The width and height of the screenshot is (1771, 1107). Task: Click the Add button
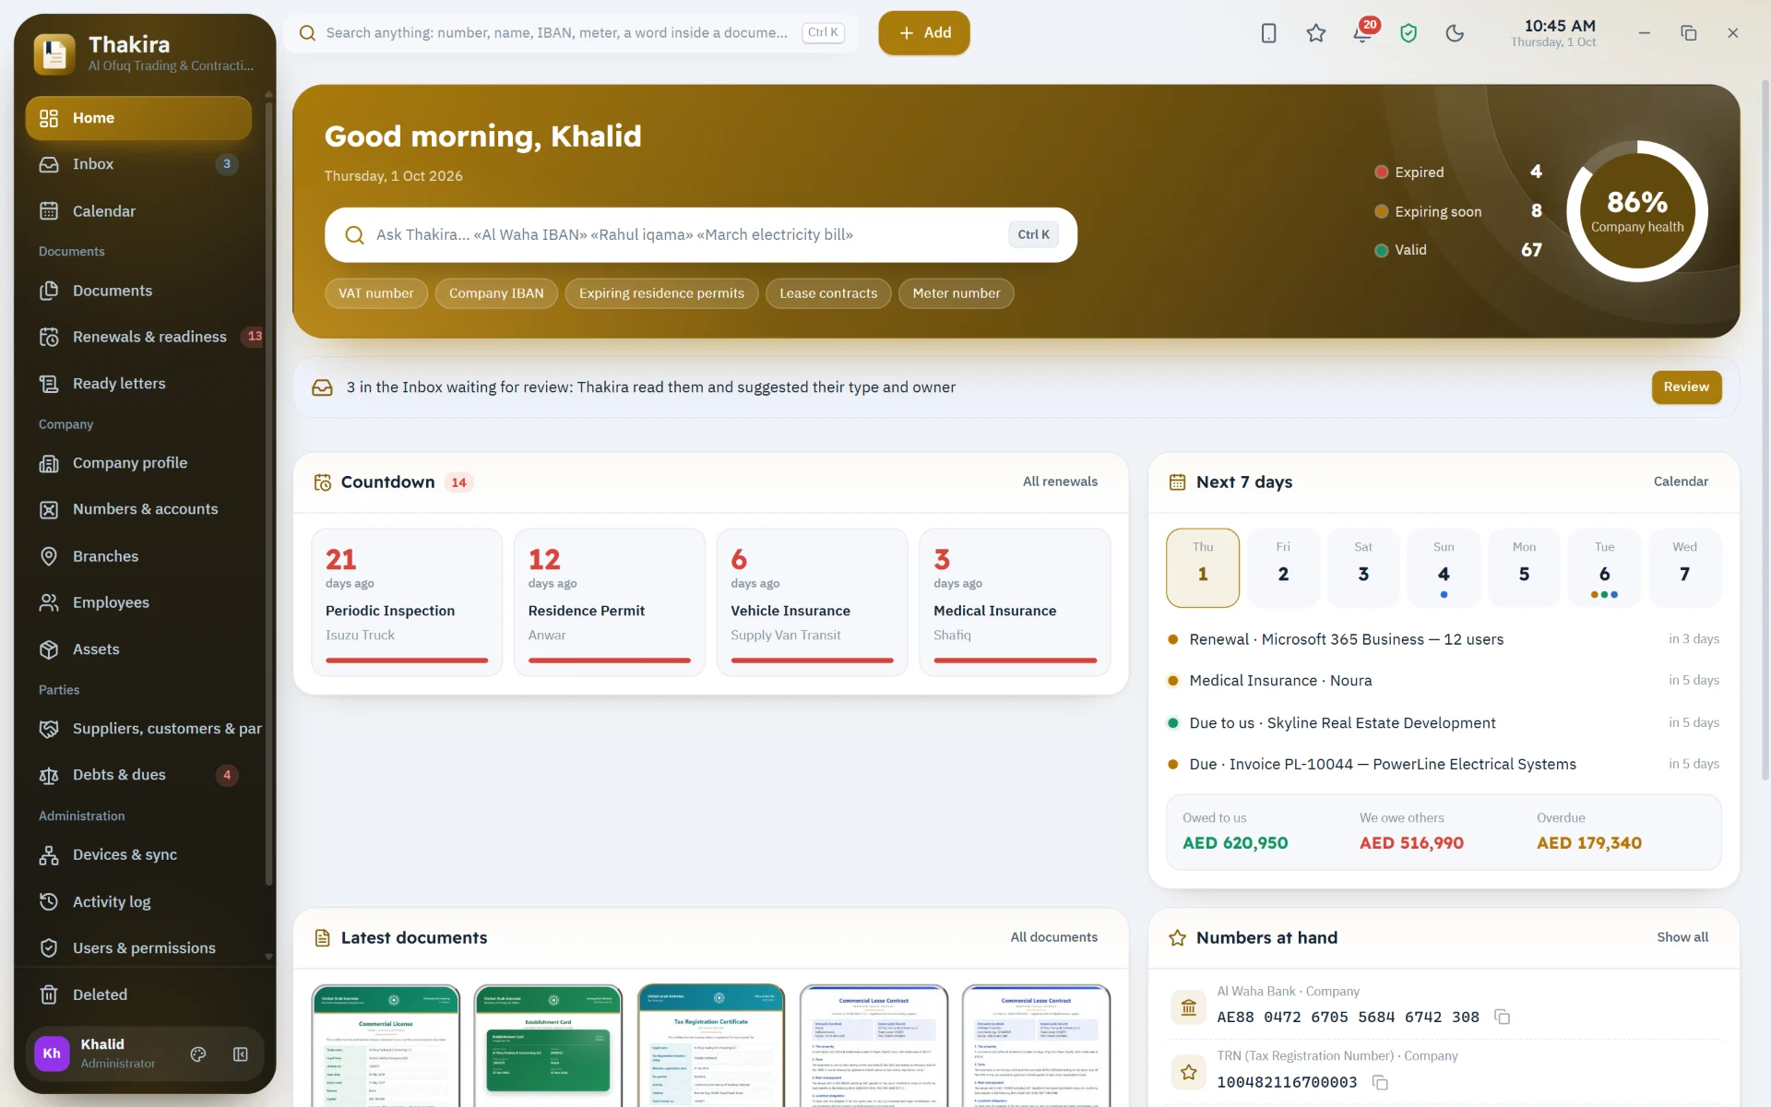tap(923, 33)
